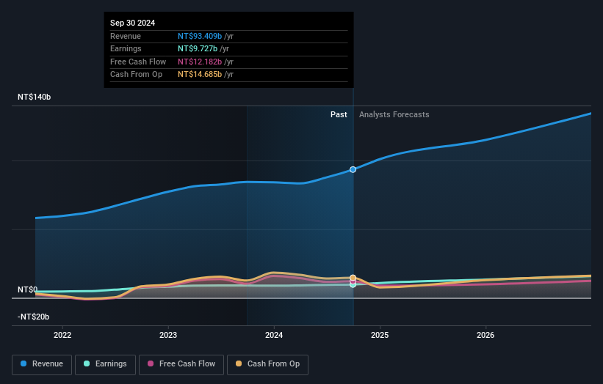This screenshot has height=384, width=603.
Task: Select the 2023 x-axis label
Action: pyautogui.click(x=168, y=335)
